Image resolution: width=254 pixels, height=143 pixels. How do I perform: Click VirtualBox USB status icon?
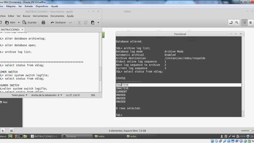[x=225, y=141]
